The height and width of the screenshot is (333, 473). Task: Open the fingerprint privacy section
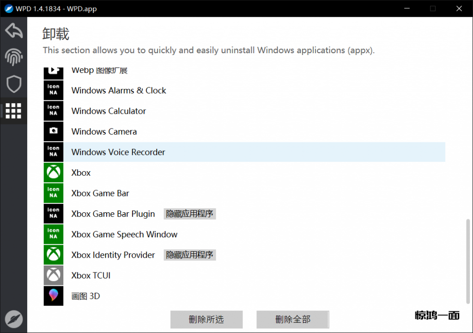(13, 57)
